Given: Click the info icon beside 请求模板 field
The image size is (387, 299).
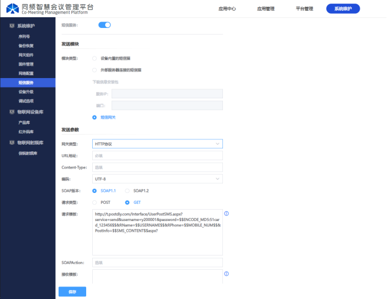Looking at the screenshot, I should coord(226,213).
